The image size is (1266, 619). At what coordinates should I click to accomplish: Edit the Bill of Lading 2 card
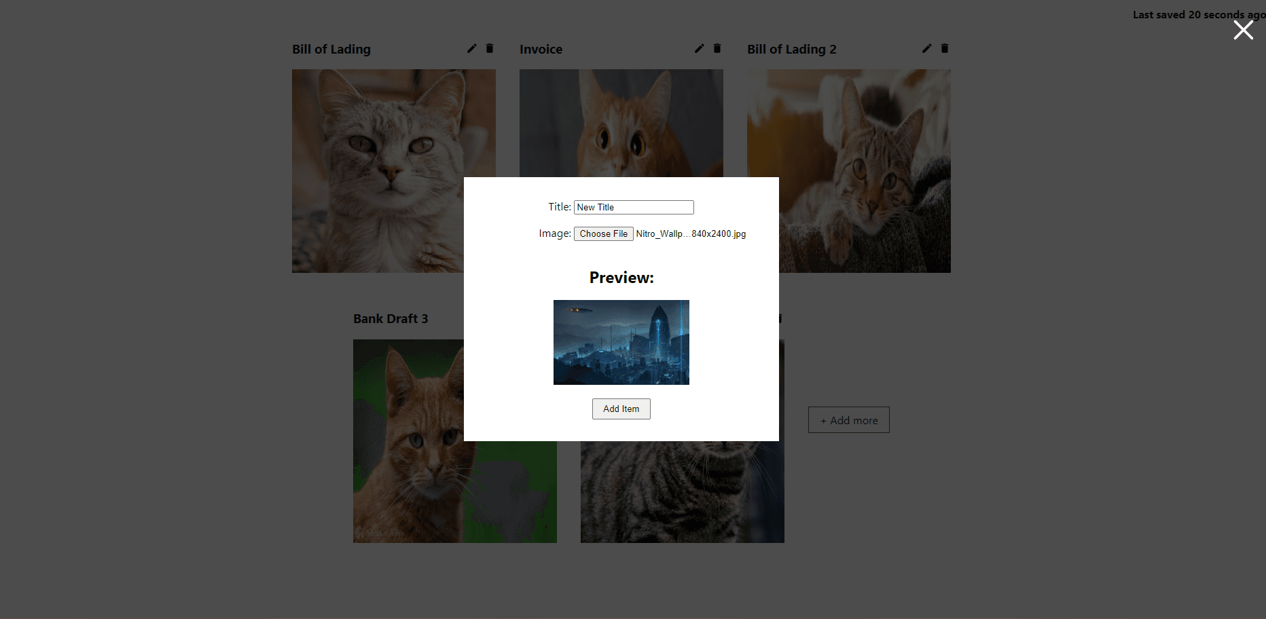pyautogui.click(x=927, y=48)
